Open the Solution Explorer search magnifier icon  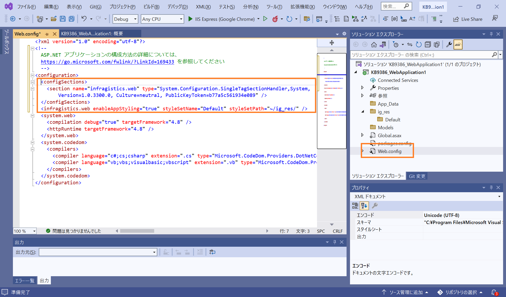[494, 55]
